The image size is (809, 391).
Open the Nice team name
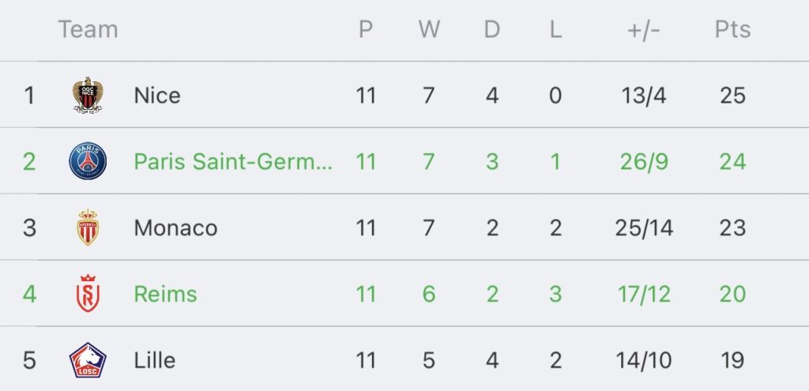157,96
